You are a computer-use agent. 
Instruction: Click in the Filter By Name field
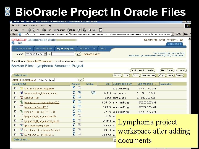pos(66,80)
